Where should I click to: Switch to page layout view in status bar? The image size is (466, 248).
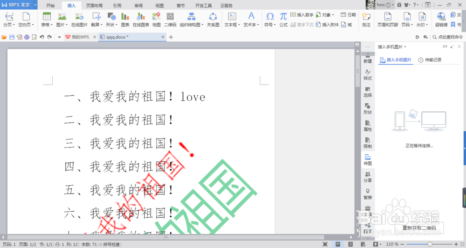338,244
